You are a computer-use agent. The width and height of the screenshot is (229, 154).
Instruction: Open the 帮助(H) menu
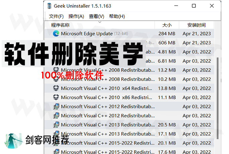tap(117, 16)
